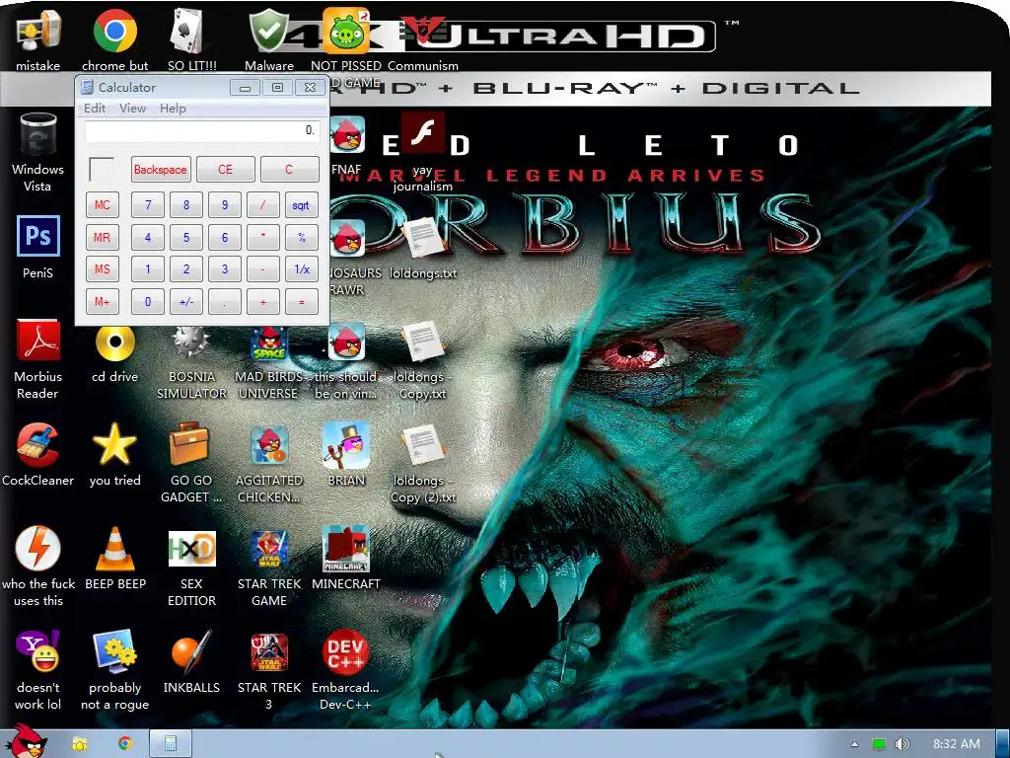Open the Edit menu in Calculator

95,109
